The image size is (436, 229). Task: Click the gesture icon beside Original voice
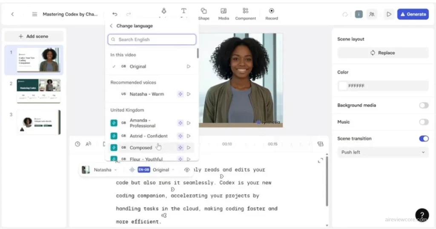(x=187, y=170)
